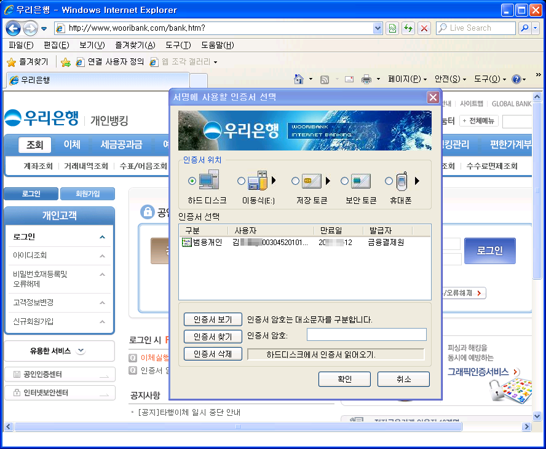This screenshot has height=449, width=546.
Task: Click the storage token smart card icon
Action: click(311, 181)
